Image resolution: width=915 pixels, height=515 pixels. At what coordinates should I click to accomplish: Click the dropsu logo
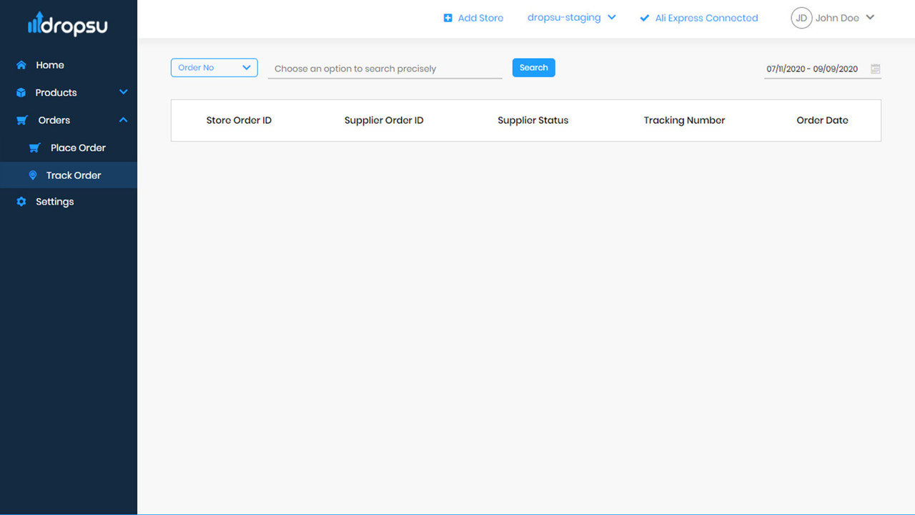68,24
